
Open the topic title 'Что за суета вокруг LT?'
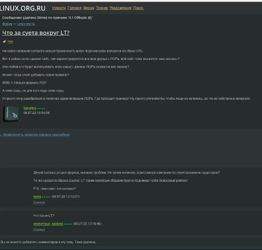36,33
